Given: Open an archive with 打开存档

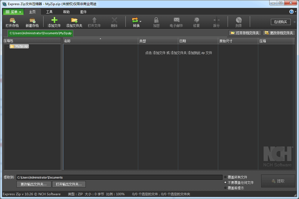Looking at the screenshot, I should click(x=12, y=22).
